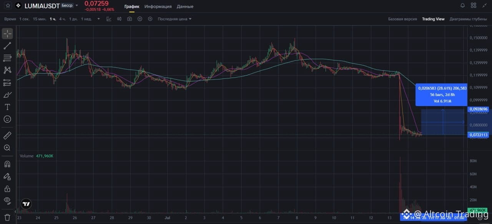492x224 pixels.
Task: Click the expand arrows icon top right
Action: click(484, 6)
